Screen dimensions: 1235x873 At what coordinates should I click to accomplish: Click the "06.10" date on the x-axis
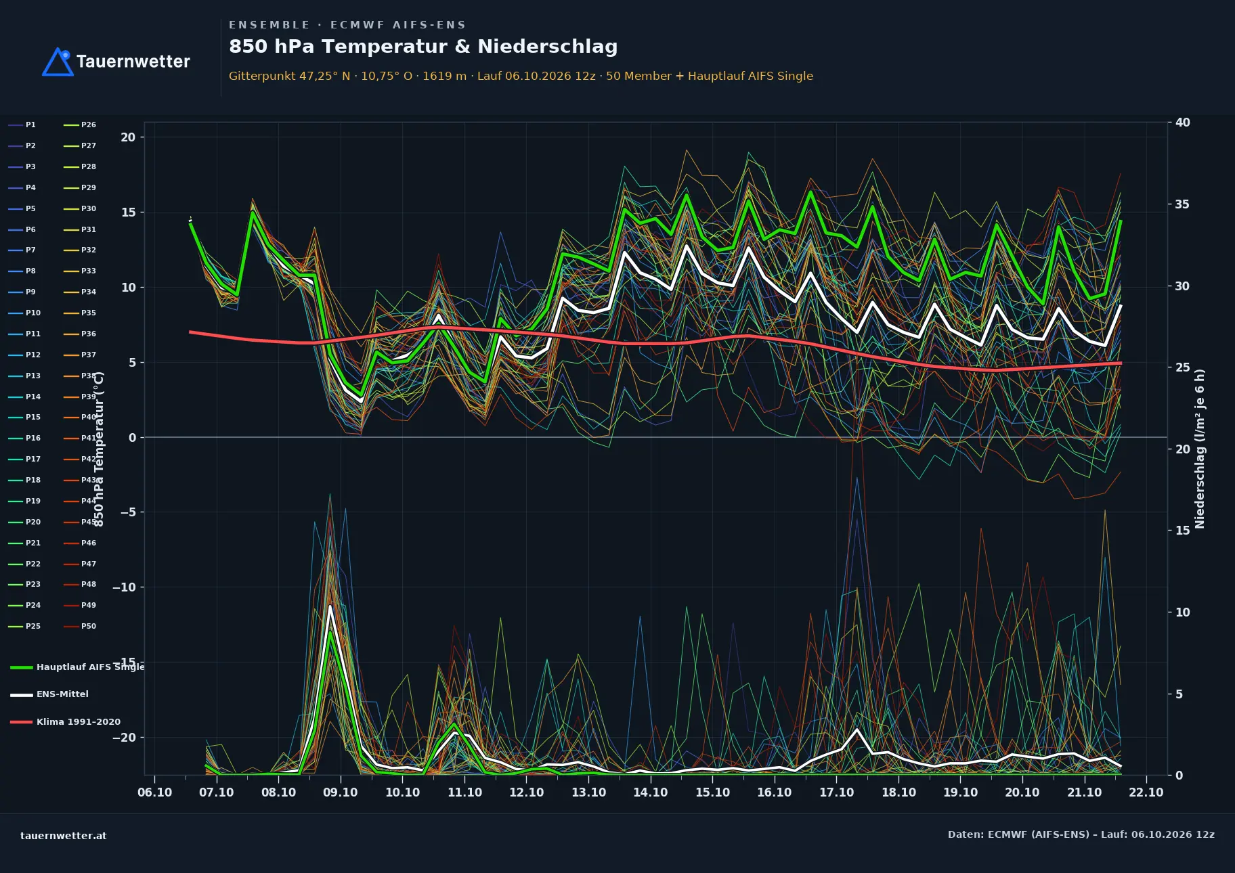pyautogui.click(x=154, y=792)
